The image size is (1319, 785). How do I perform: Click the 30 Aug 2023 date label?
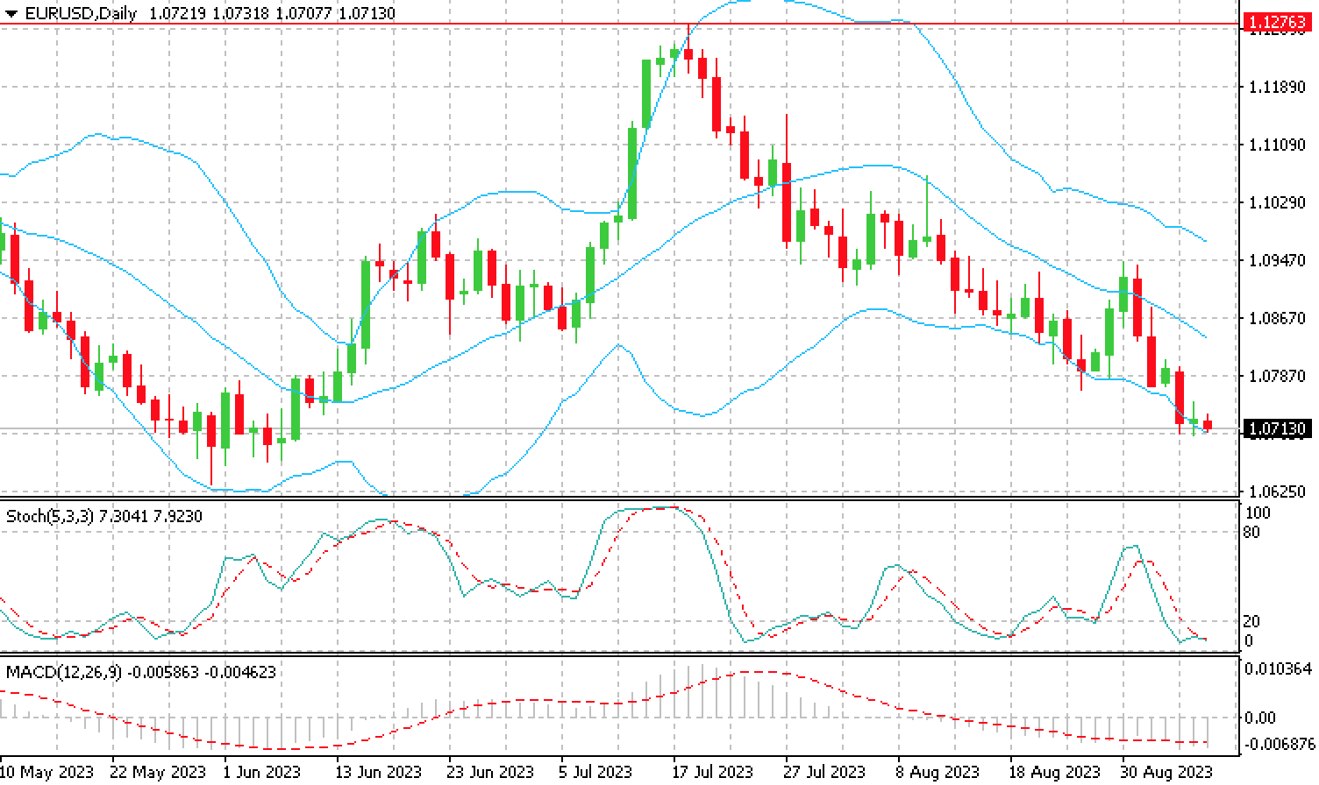1166,772
